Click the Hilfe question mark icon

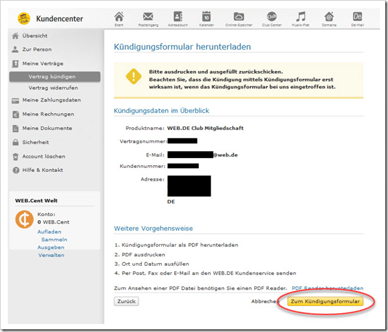(x=16, y=170)
